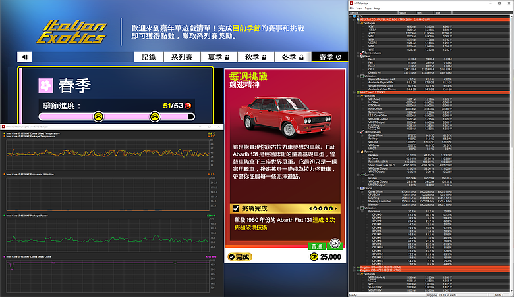The height and width of the screenshot is (297, 514).
Task: Click thermometer Temperatures icon under Intel Core
Action: [362, 132]
